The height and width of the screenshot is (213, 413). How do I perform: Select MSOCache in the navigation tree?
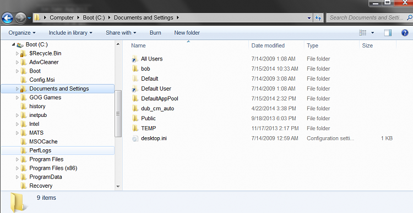click(44, 142)
